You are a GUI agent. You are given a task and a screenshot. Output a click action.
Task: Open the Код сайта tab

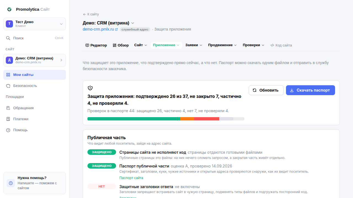pos(281,45)
